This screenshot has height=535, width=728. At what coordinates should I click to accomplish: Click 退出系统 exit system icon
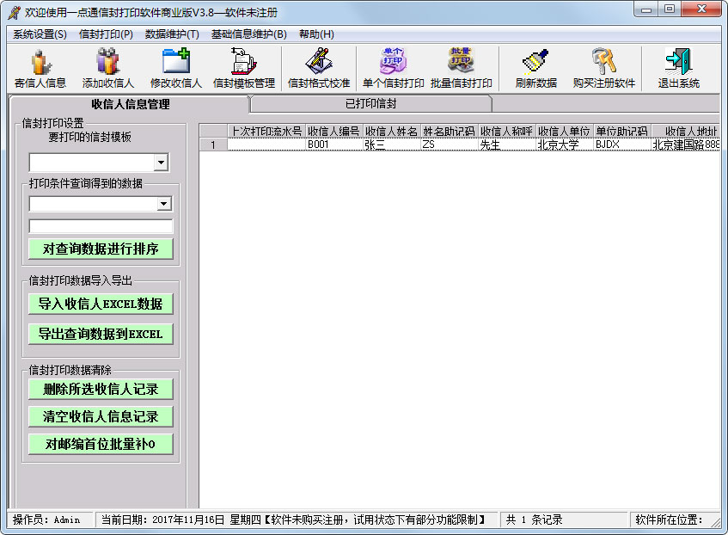pos(679,68)
